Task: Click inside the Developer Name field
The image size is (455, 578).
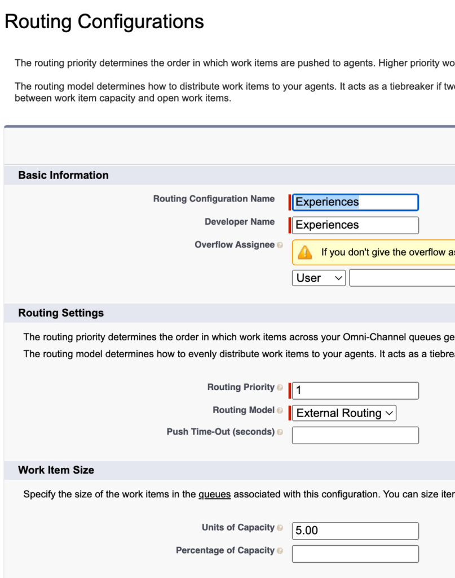Action: coord(355,225)
